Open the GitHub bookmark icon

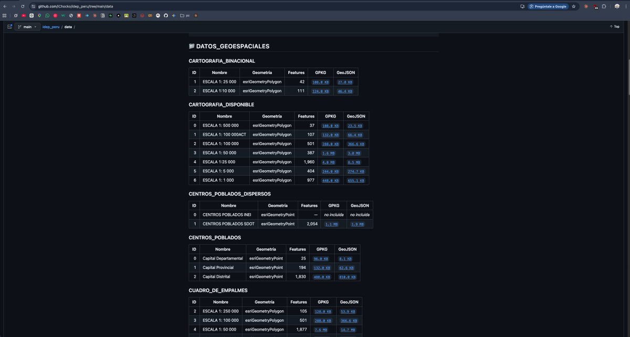(165, 15)
